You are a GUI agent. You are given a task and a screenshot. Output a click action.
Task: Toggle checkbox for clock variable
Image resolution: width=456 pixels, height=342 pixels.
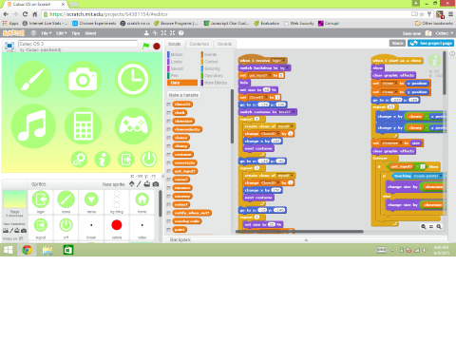169,113
